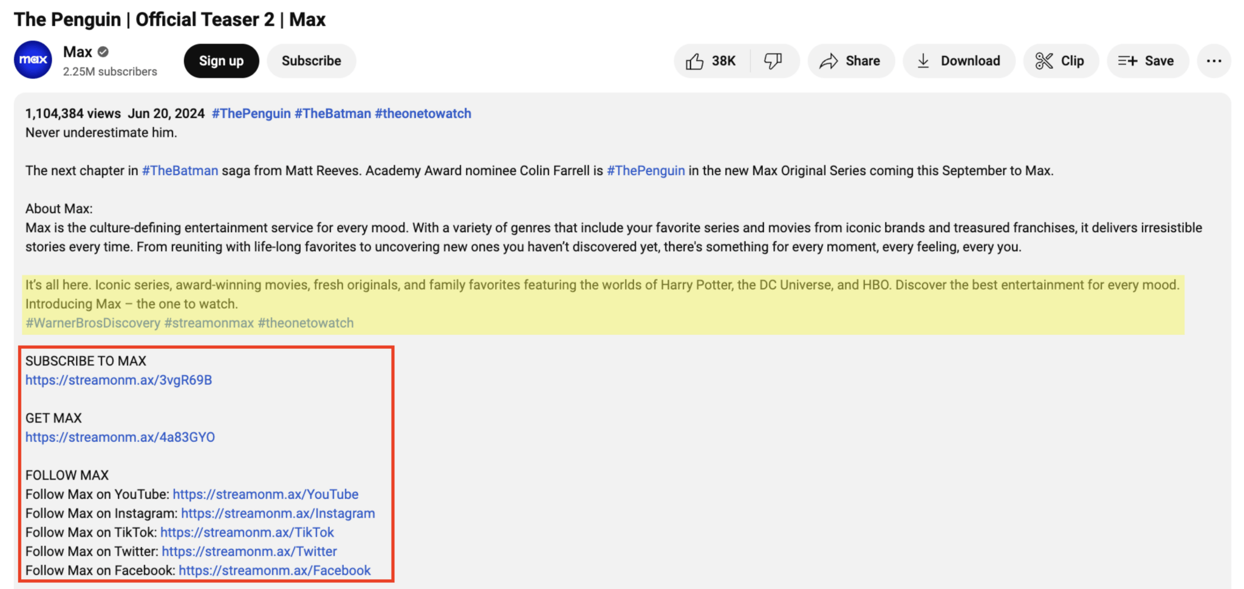
Task: Click the Max channel avatar
Action: tap(33, 60)
